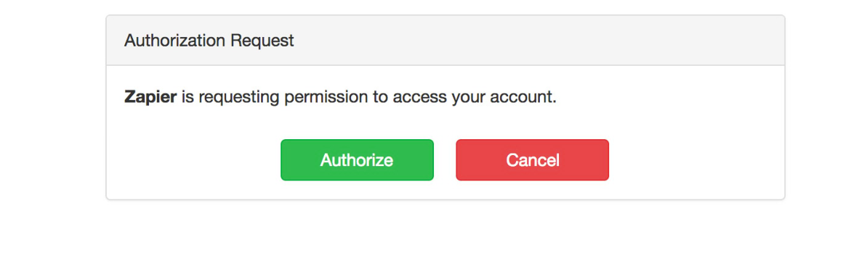851x266 pixels.
Task: Reject the authorization request
Action: (x=533, y=159)
